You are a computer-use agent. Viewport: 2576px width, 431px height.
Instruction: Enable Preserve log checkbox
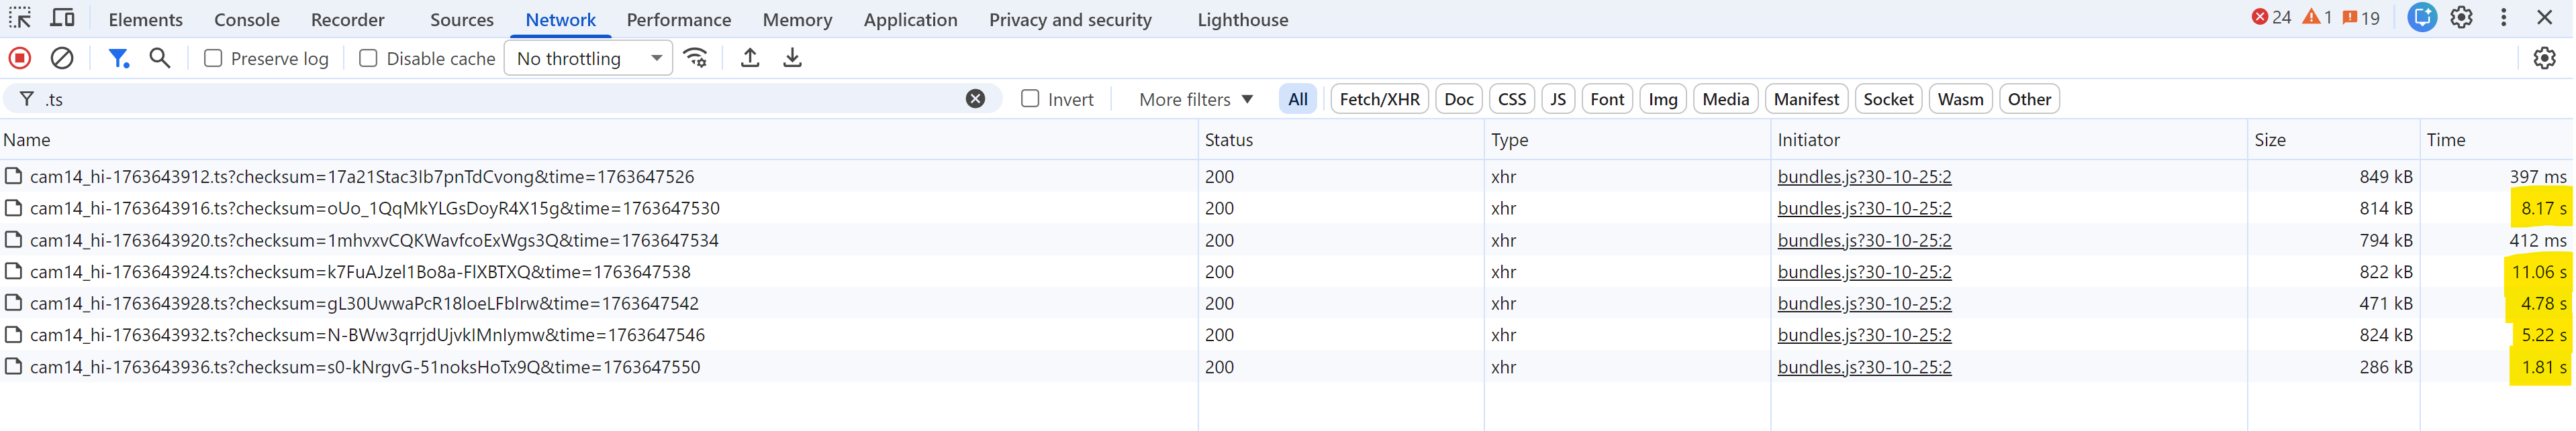click(213, 59)
